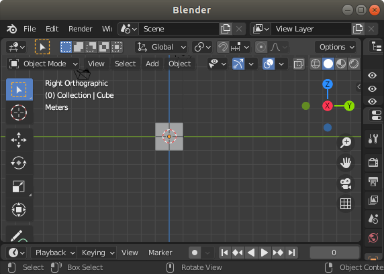
Task: Play the animation forward
Action: [x=265, y=253]
